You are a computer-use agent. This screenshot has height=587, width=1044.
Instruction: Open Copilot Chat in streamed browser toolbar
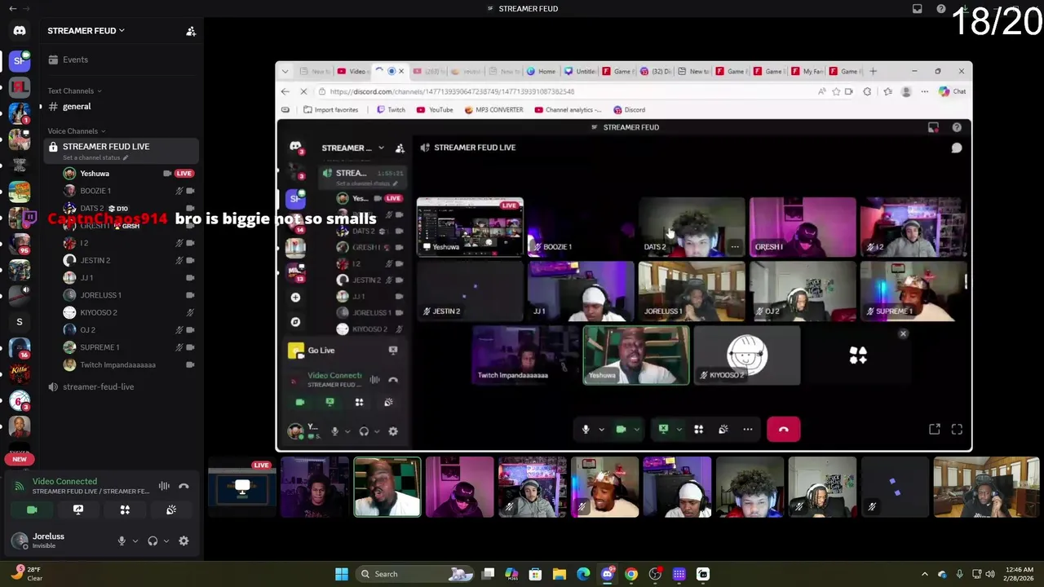(x=953, y=91)
